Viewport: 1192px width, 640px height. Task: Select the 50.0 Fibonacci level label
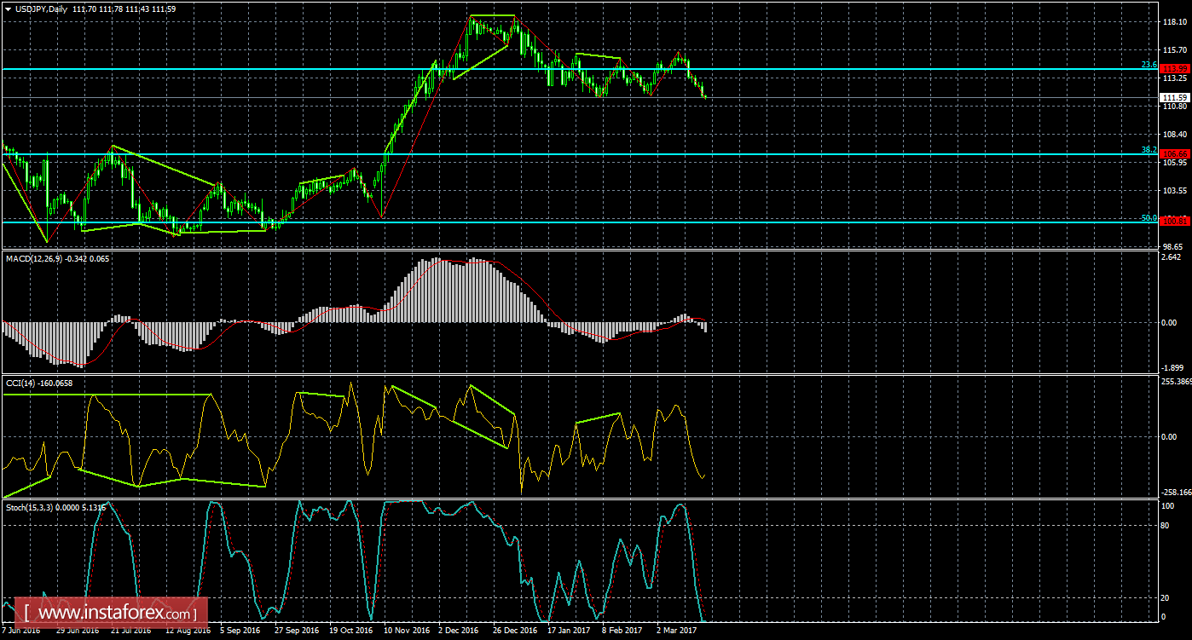click(1149, 217)
